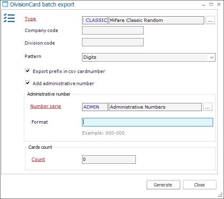Click the Company code label
This screenshot has height=199, width=224.
coord(41,30)
